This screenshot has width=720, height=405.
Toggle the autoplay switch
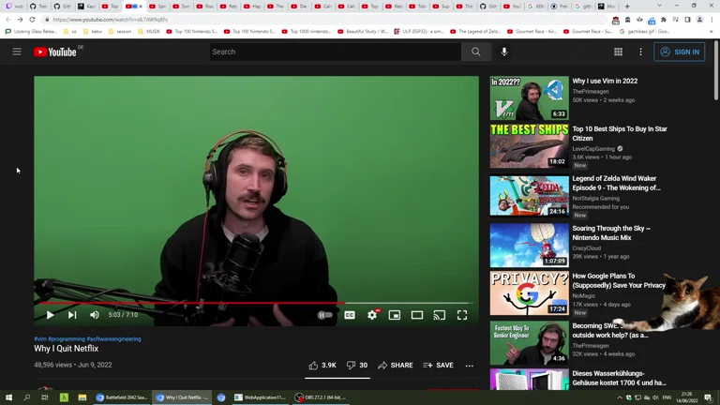(x=324, y=315)
